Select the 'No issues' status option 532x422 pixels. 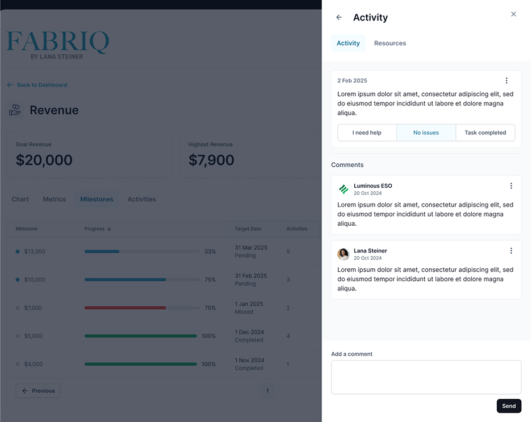426,133
